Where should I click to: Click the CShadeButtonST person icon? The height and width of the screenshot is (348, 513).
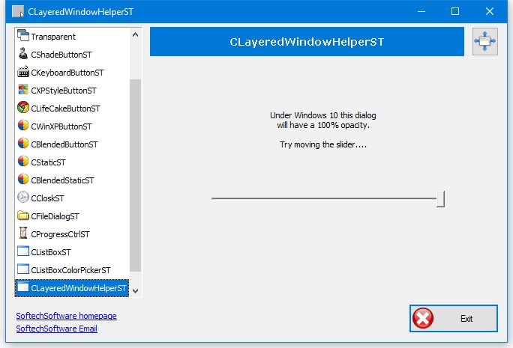(x=23, y=54)
